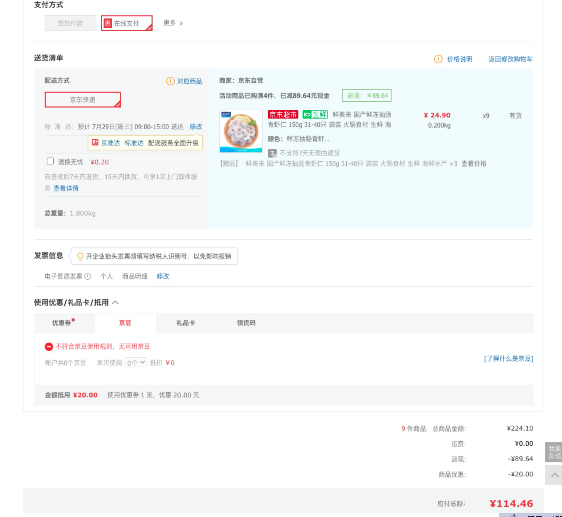Image resolution: width=562 pixels, height=517 pixels.
Task: Open the 标准达 link
Action: pyautogui.click(x=134, y=143)
